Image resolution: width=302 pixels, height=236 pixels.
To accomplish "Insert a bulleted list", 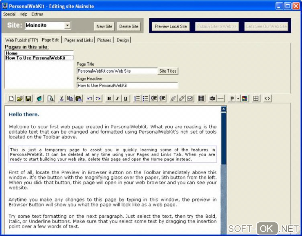I will 145,98.
